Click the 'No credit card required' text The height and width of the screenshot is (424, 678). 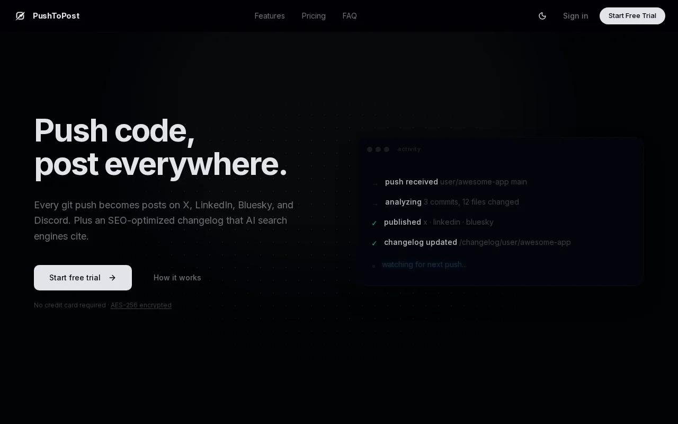tap(70, 305)
